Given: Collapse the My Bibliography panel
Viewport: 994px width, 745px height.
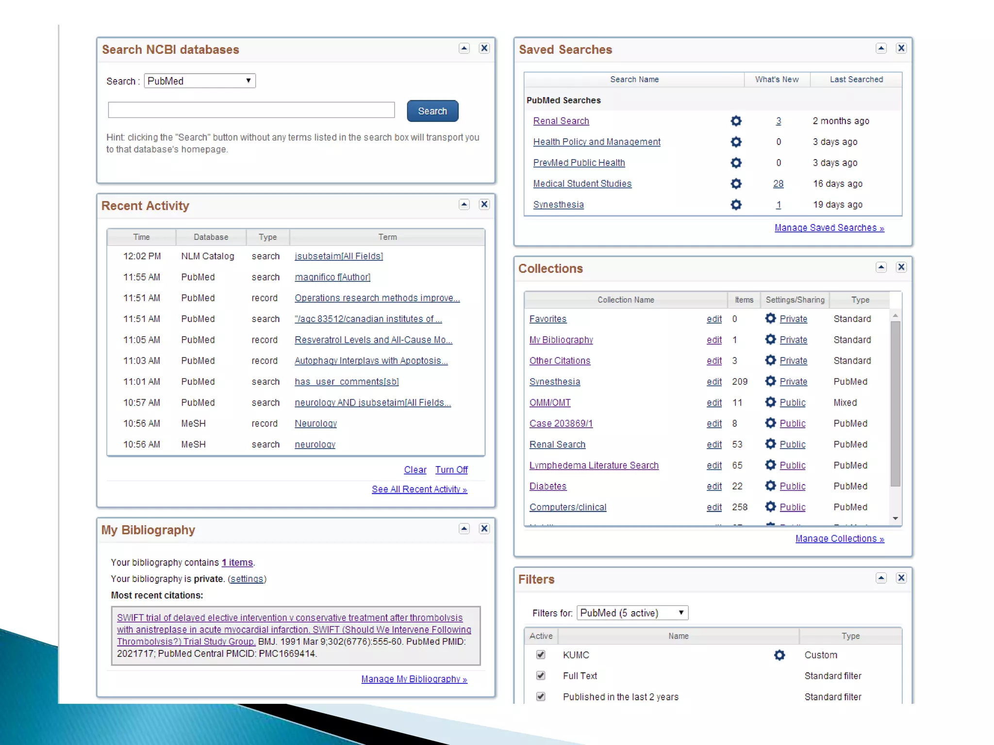Looking at the screenshot, I should click(x=464, y=529).
